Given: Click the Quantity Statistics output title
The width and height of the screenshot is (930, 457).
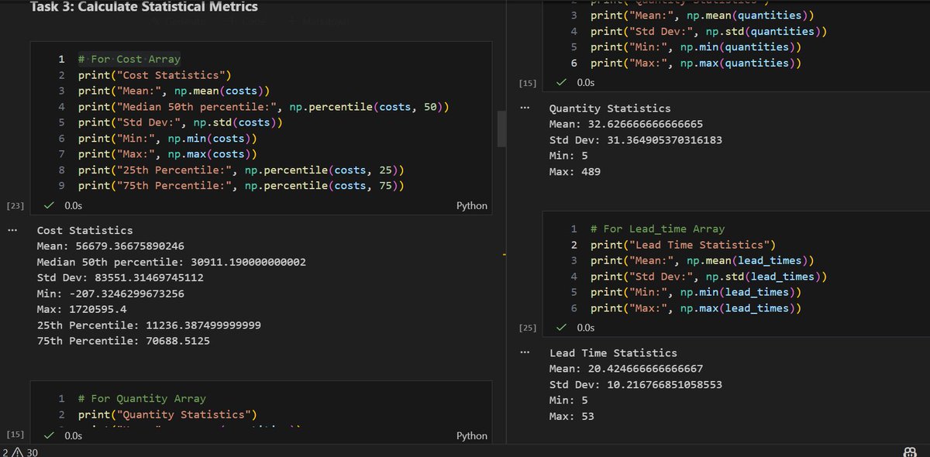Looking at the screenshot, I should tap(610, 108).
